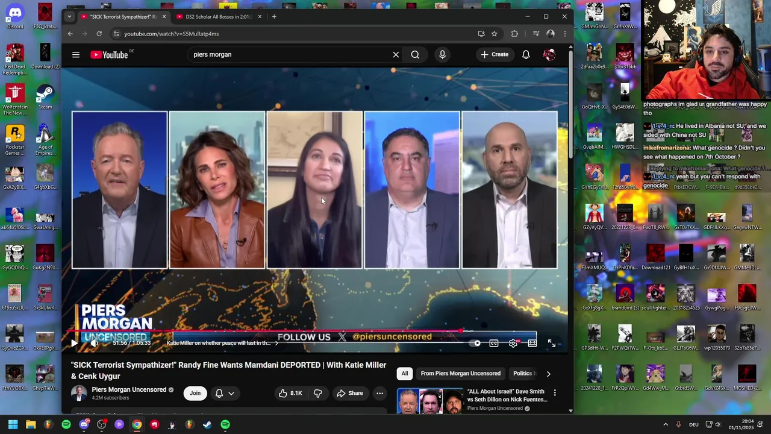The image size is (771, 434).
Task: Show more filter chips with arrow
Action: 548,374
